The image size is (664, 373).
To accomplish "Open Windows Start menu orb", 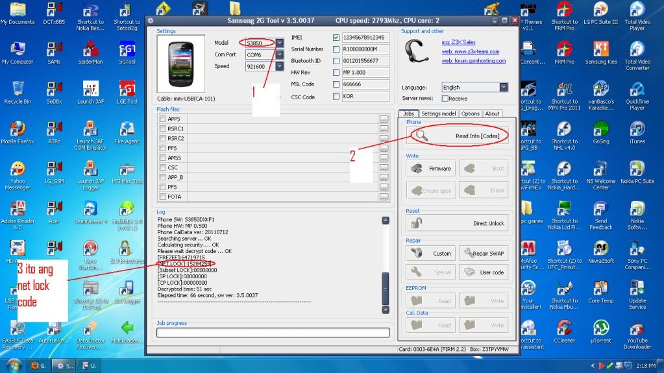I will pos(14,365).
